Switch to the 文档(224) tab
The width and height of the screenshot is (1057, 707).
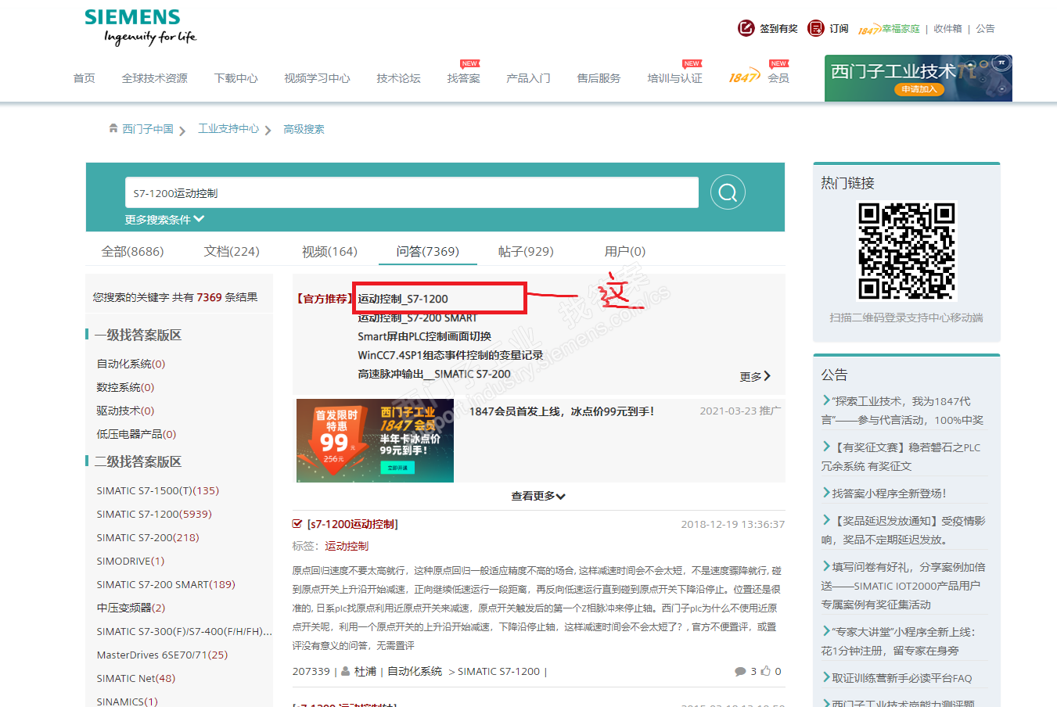[x=232, y=251]
